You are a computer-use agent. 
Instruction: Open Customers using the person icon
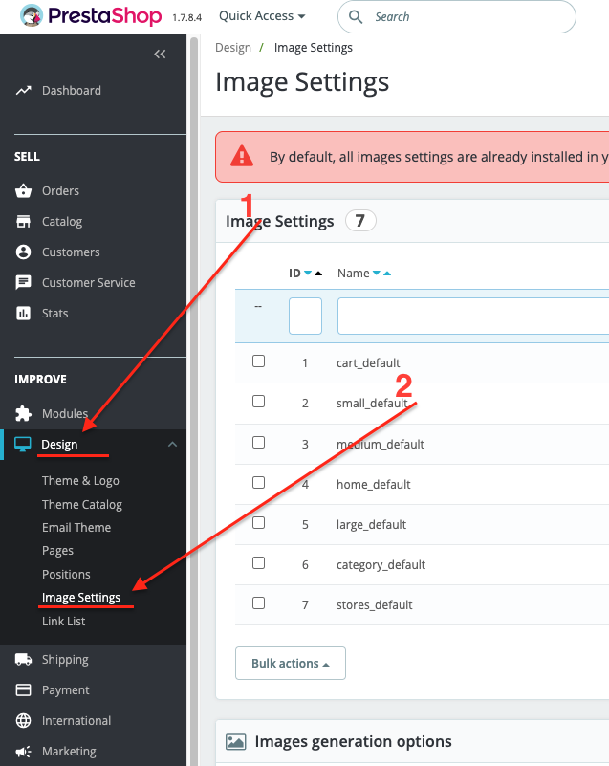[x=24, y=252]
